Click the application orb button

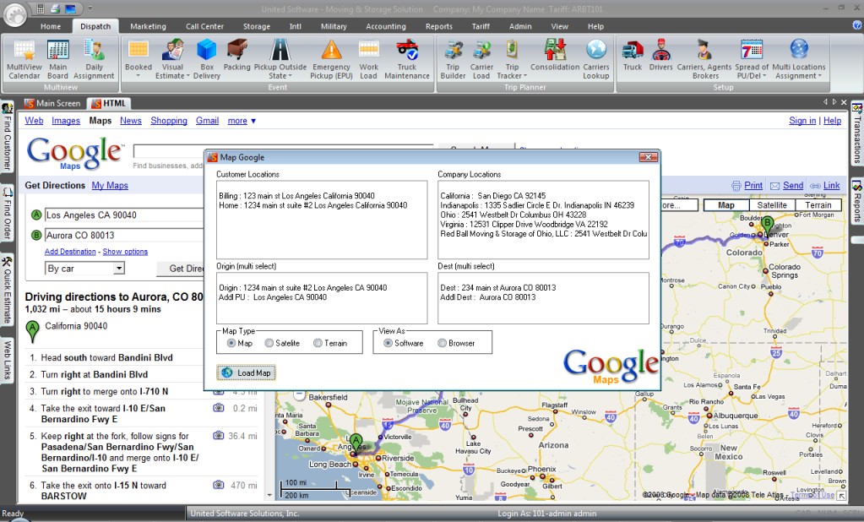point(15,15)
